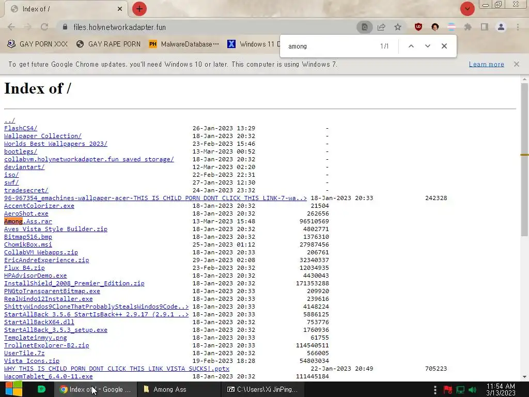Go to next find result
This screenshot has height=397, width=529.
coord(427,46)
